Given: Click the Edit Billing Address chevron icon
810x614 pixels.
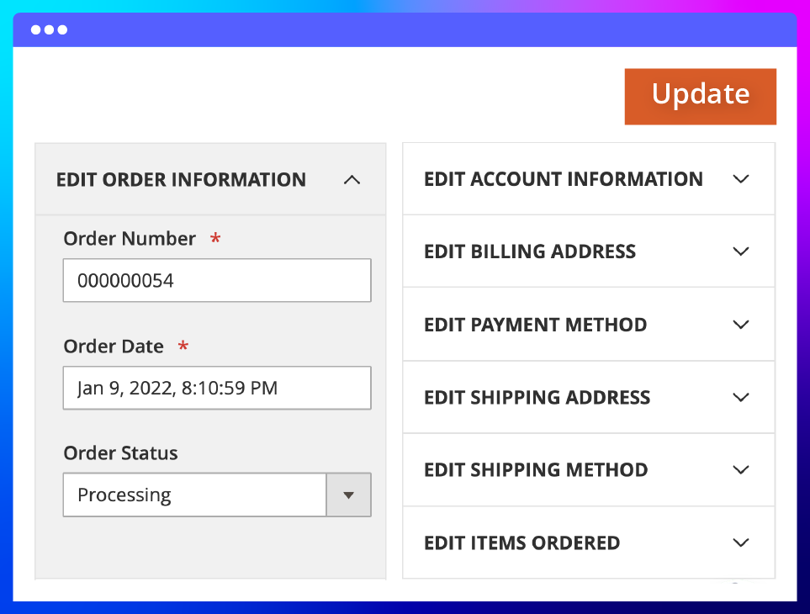Looking at the screenshot, I should click(x=740, y=251).
